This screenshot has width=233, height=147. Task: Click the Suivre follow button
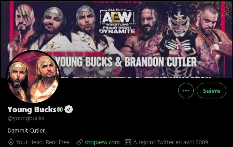click(212, 91)
